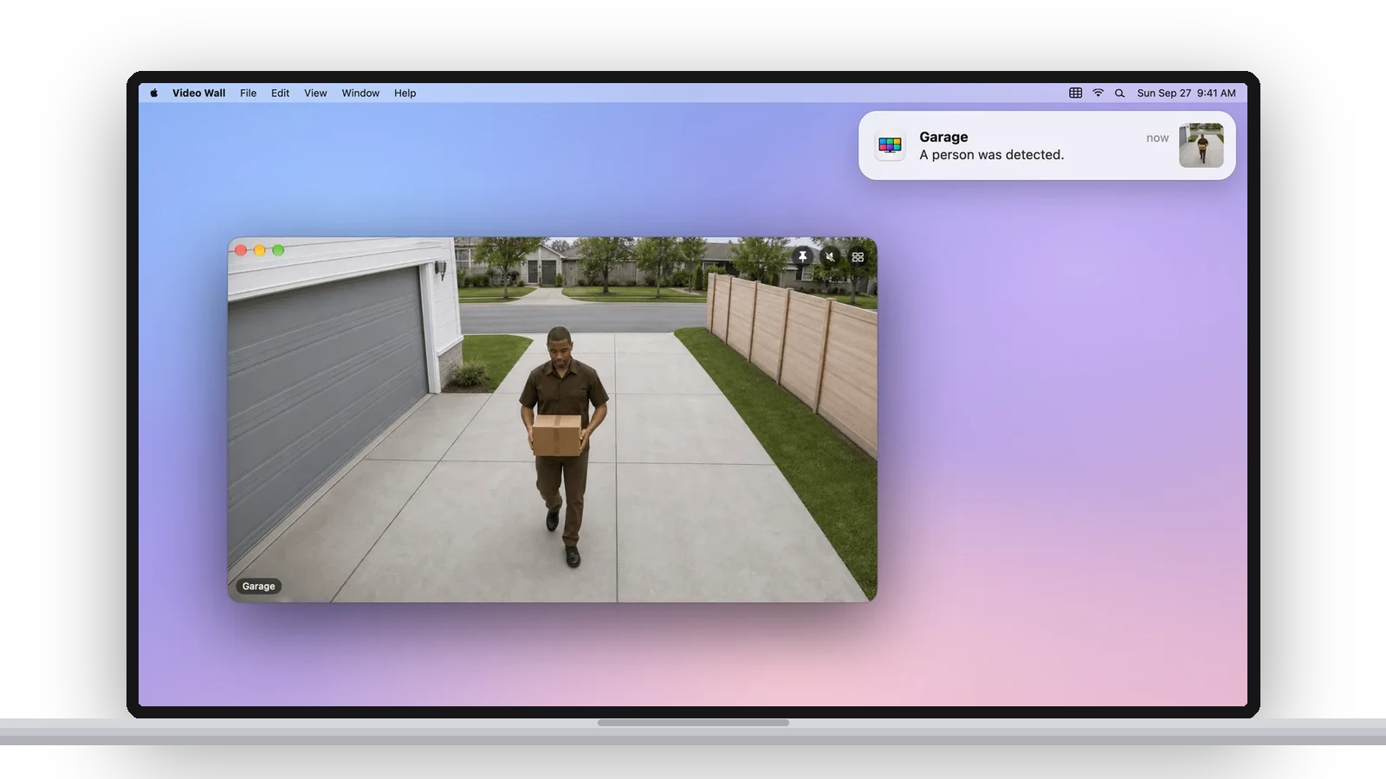This screenshot has height=779, width=1386.
Task: Open the Help menu
Action: tap(405, 93)
